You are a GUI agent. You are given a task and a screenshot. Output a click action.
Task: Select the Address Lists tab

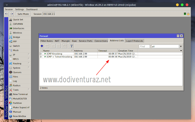click(x=117, y=41)
